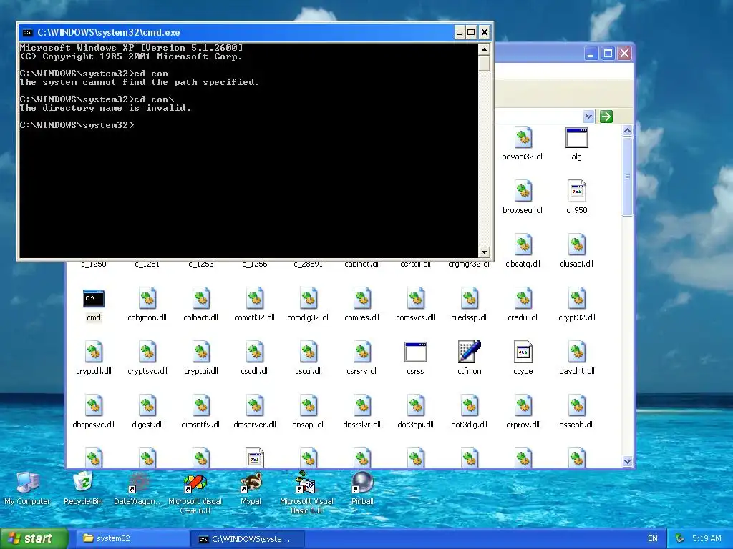Open the Start menu
Viewport: 733px width, 549px height.
(34, 538)
